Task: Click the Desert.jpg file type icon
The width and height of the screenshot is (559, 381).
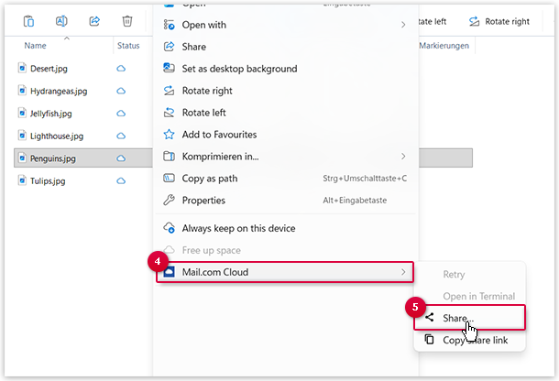Action: [22, 68]
